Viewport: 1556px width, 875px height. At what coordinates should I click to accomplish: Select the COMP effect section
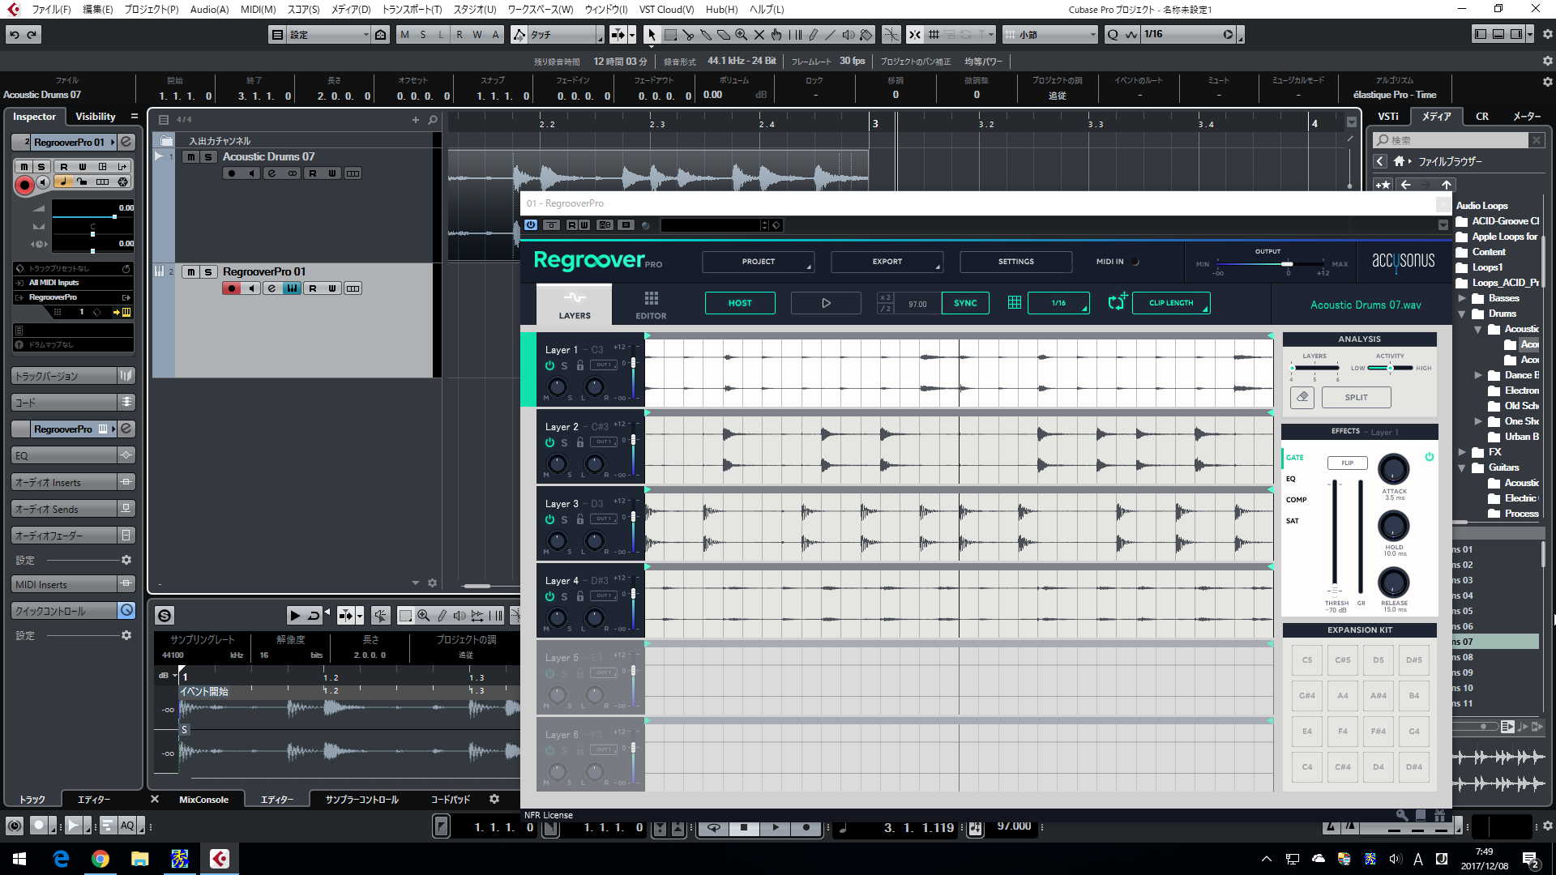click(1296, 500)
